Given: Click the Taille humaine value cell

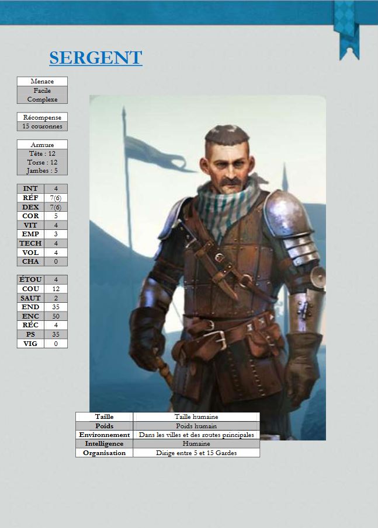Looking at the screenshot, I should coord(196,417).
